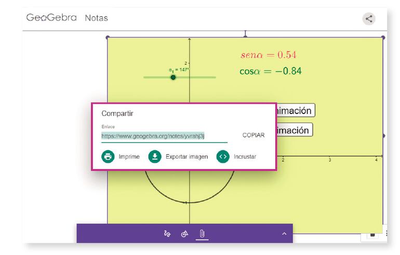The height and width of the screenshot is (255, 400).
Task: Click the Incrustar embed code icon
Action: point(223,157)
